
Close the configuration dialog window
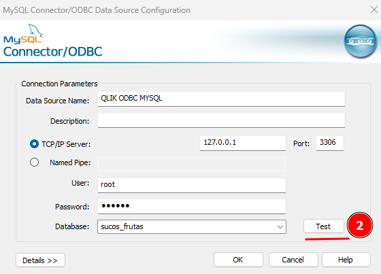click(x=374, y=10)
